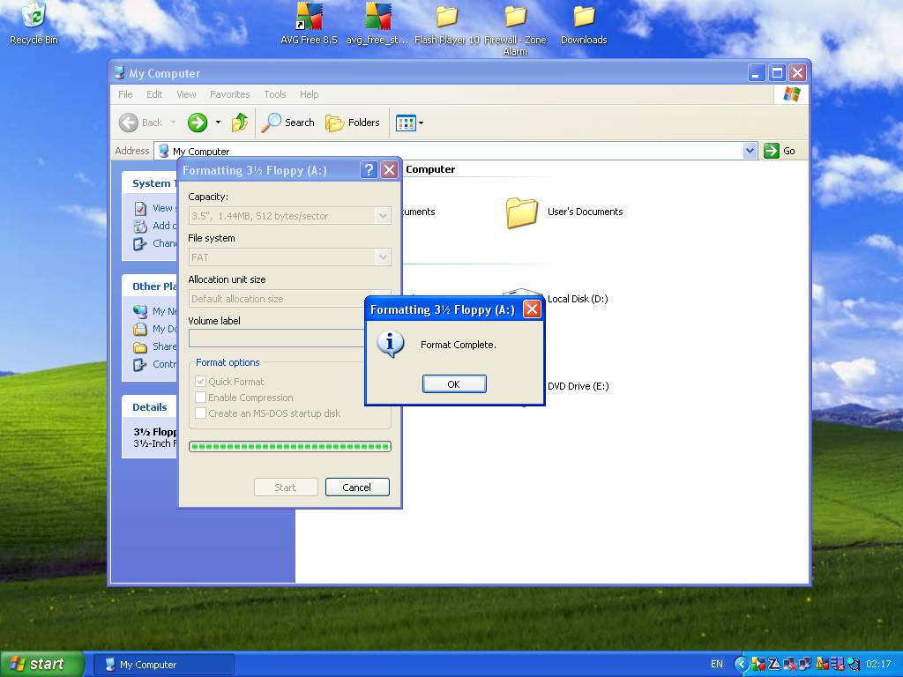This screenshot has width=903, height=677.
Task: Click the Details panel header
Action: pos(150,407)
